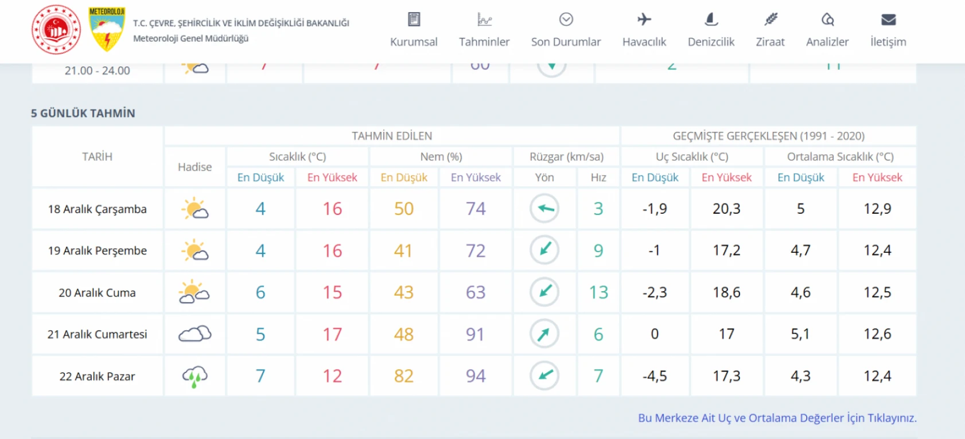This screenshot has width=965, height=439.
Task: Click the Analizler chart icon
Action: (827, 19)
